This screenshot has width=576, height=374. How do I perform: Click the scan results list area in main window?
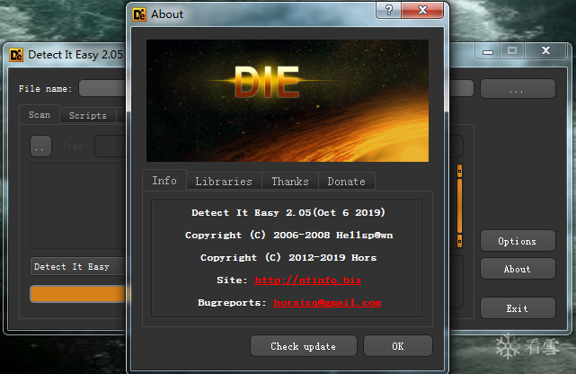78,206
